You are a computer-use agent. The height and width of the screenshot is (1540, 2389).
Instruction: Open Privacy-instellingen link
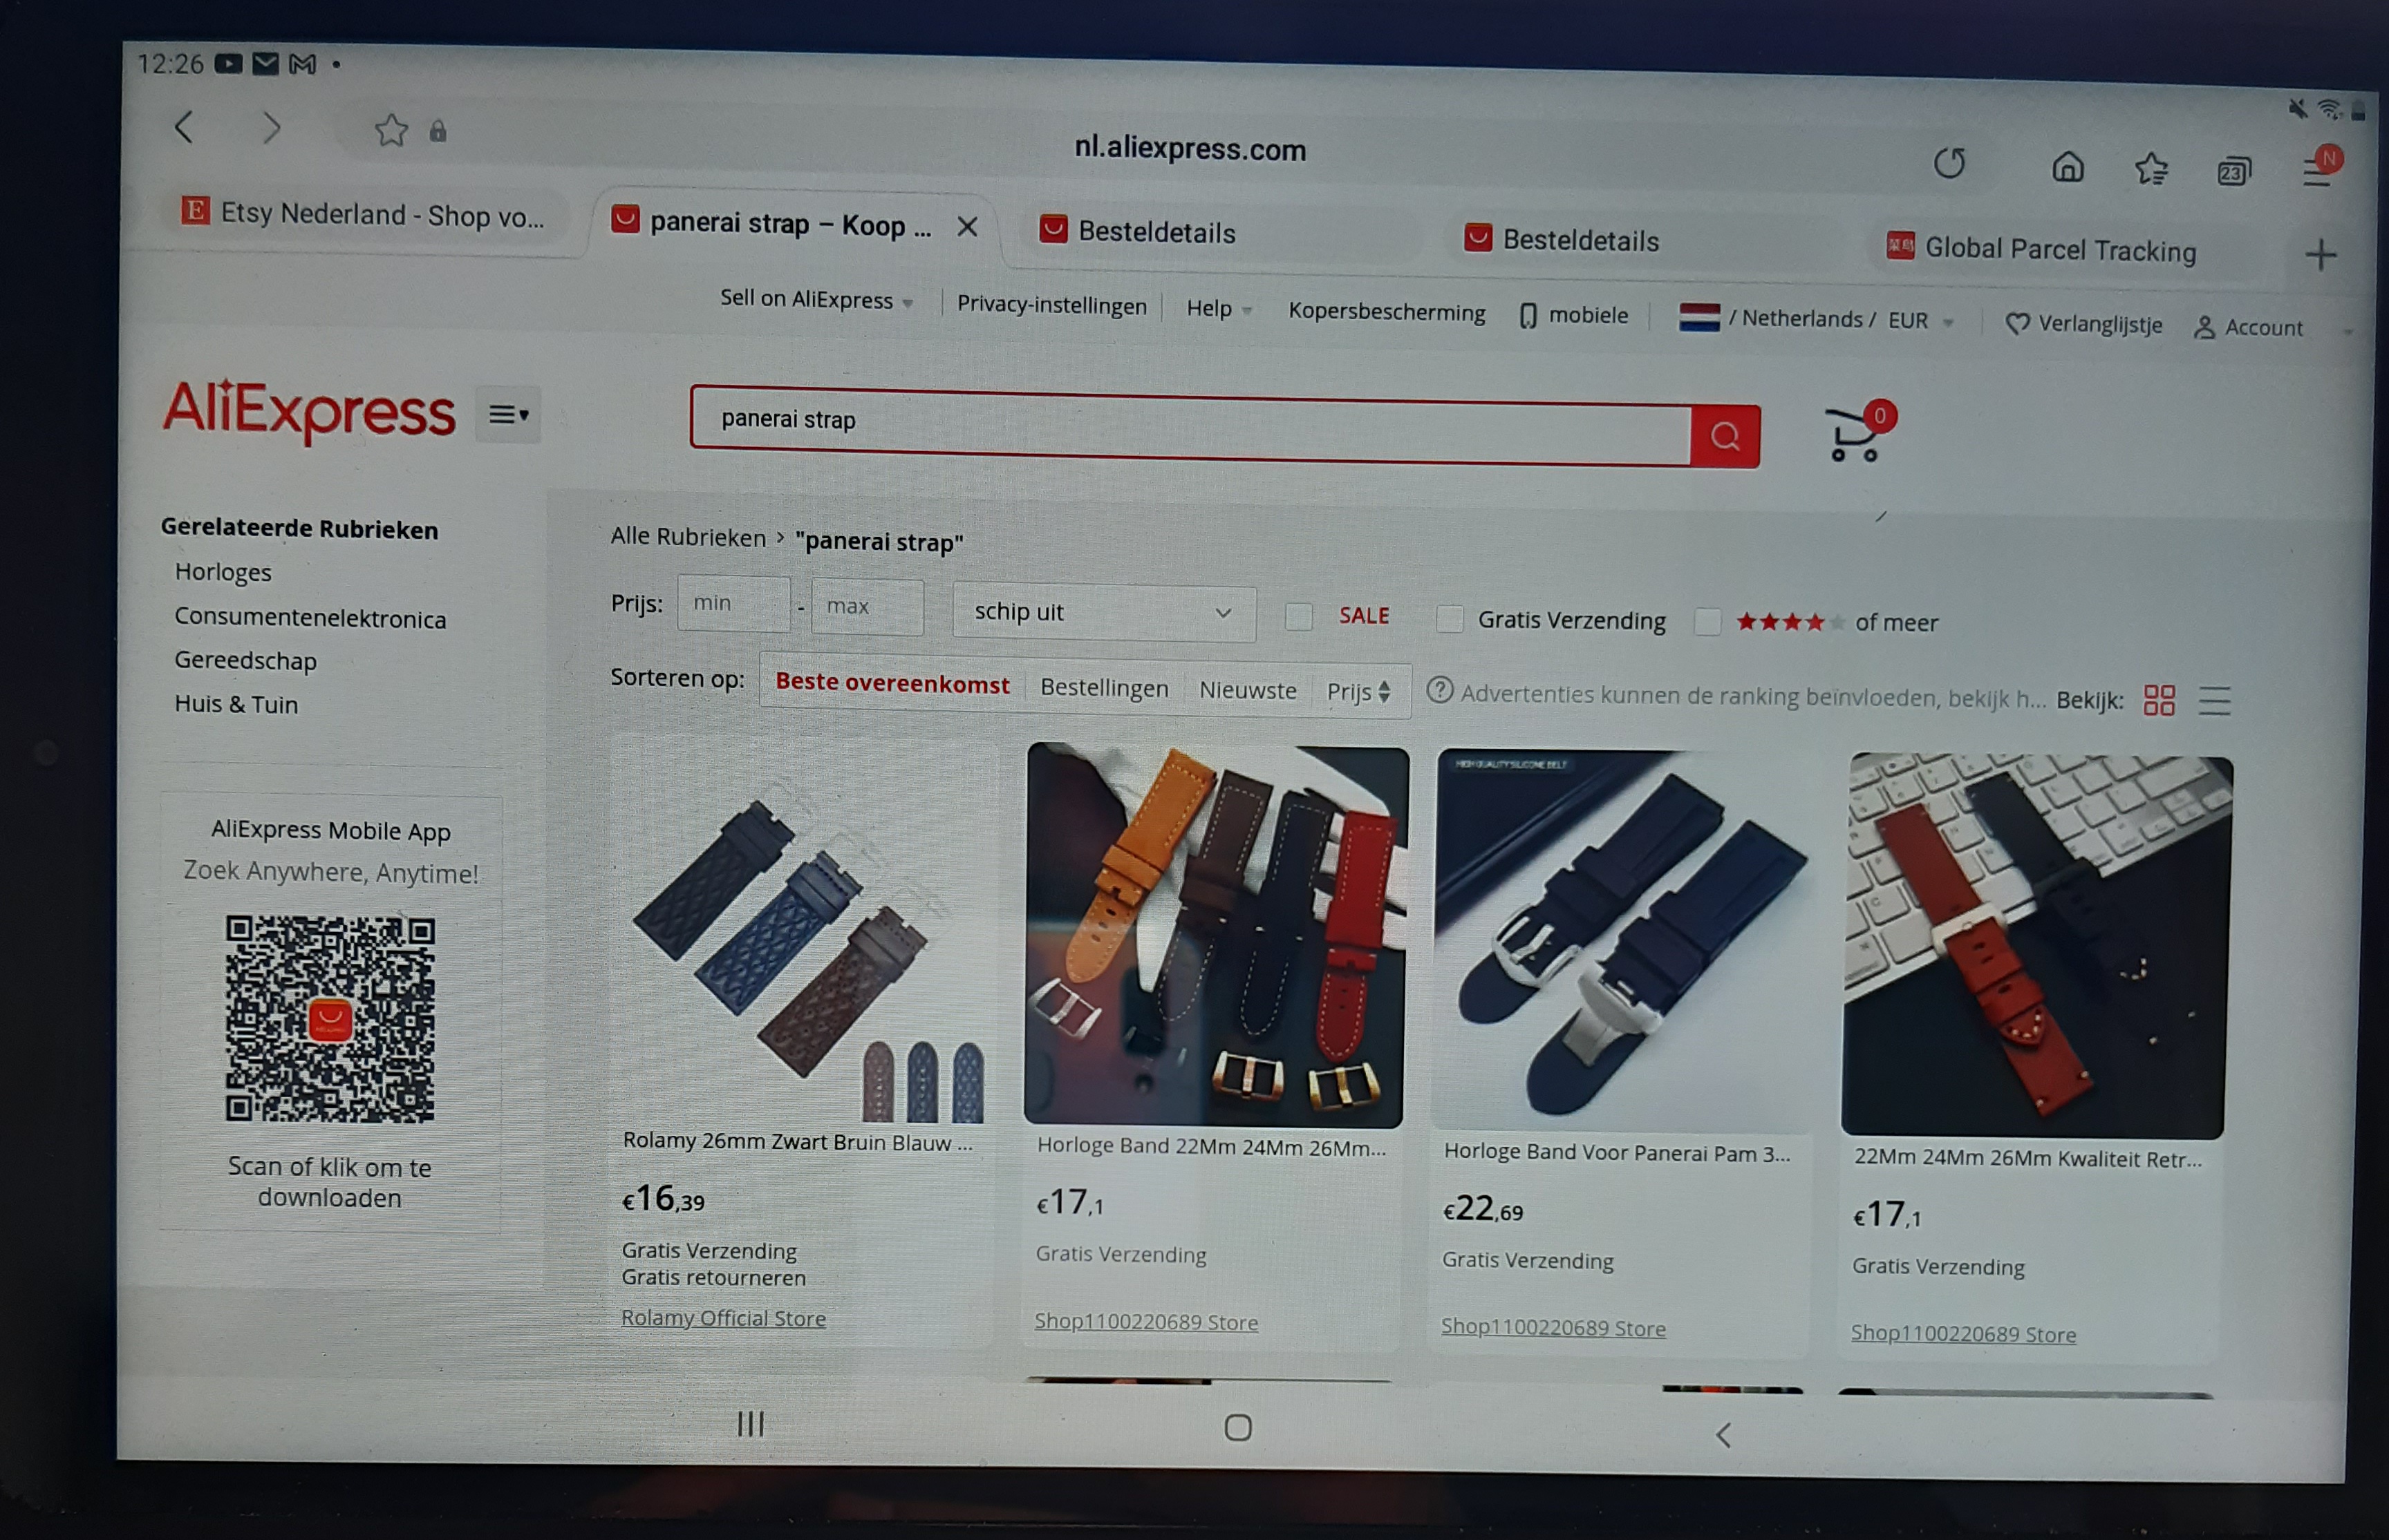[1051, 305]
